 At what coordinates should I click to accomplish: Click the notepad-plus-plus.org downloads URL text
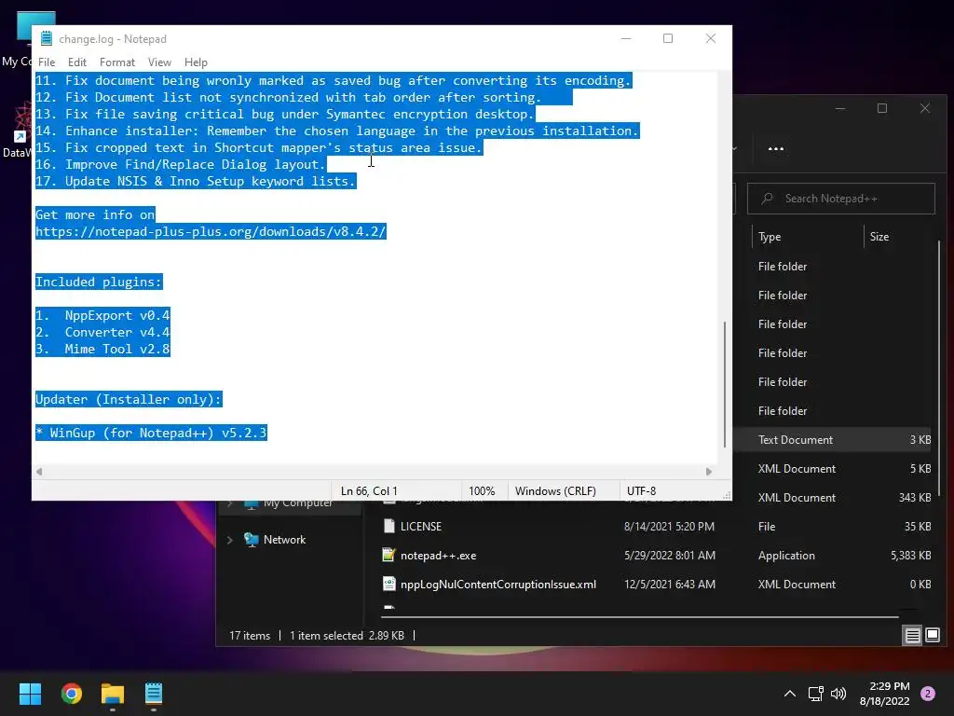click(x=211, y=231)
